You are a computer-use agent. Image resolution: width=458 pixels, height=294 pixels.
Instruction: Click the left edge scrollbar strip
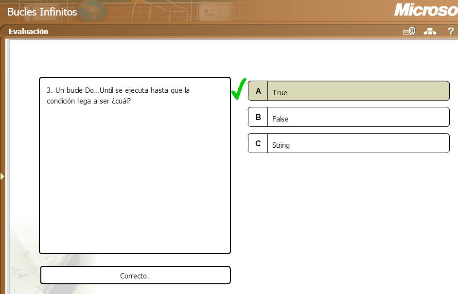click(8, 165)
